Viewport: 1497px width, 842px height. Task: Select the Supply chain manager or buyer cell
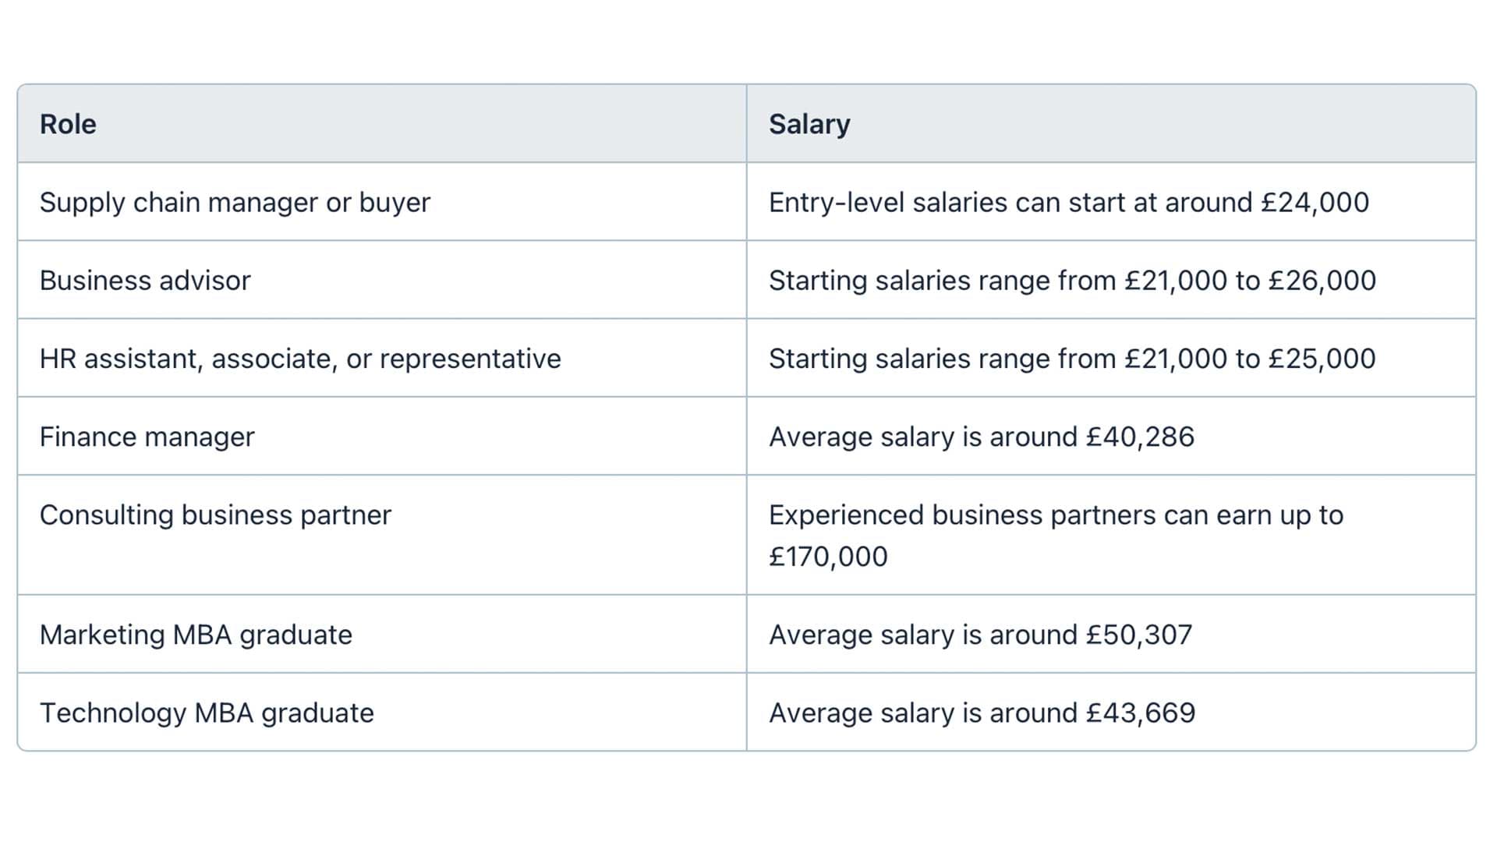[235, 203]
